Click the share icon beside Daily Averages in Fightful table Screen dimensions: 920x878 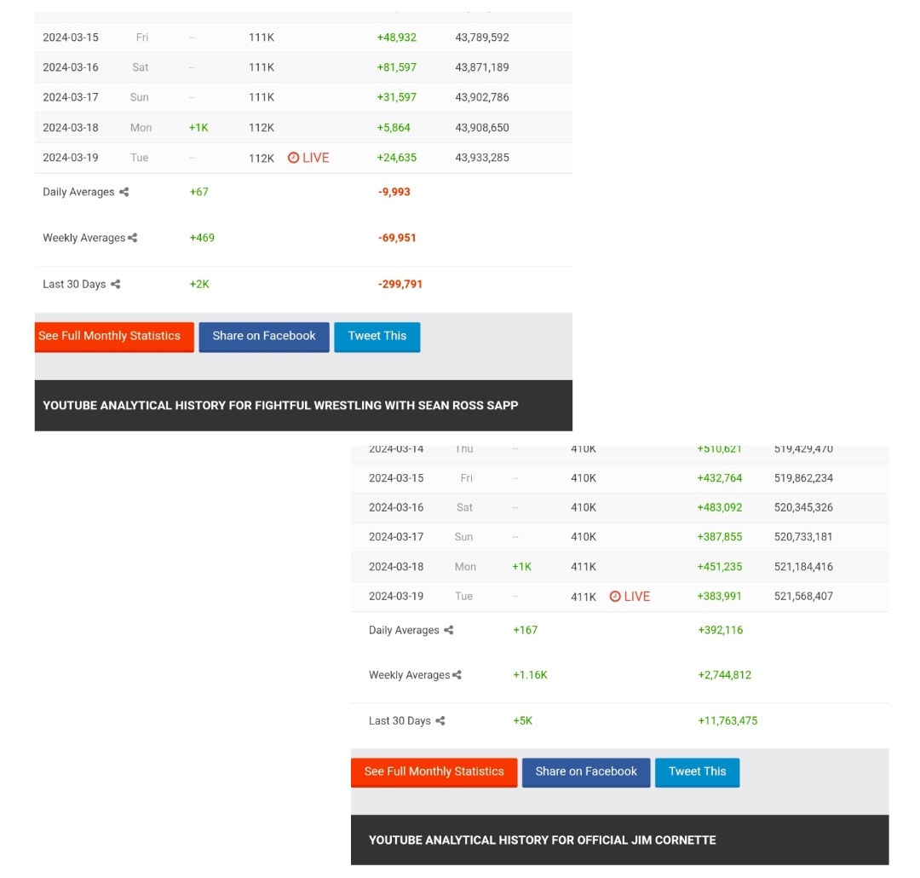coord(126,192)
